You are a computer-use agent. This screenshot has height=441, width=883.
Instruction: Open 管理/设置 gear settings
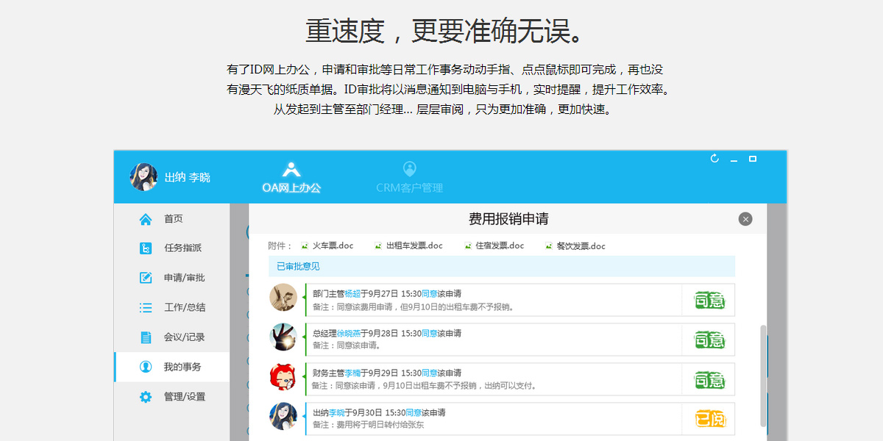coord(146,397)
